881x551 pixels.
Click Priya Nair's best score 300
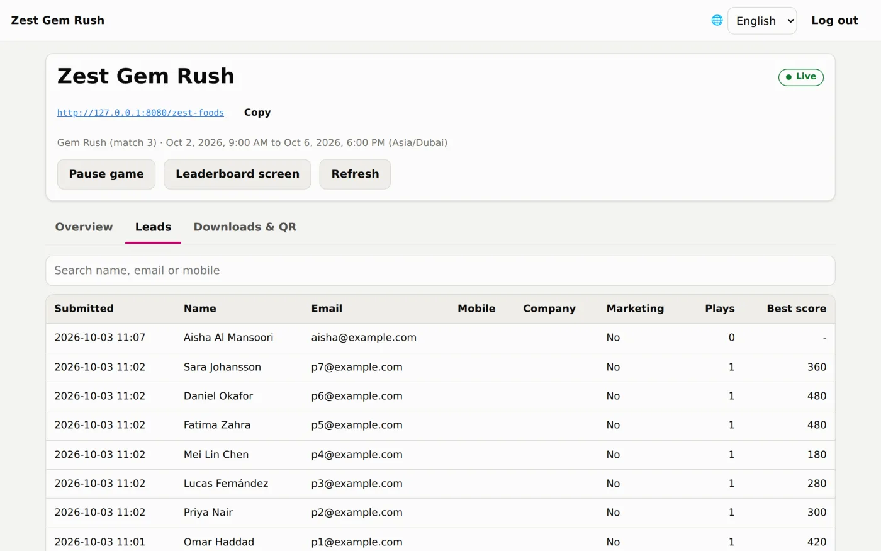pyautogui.click(x=817, y=513)
